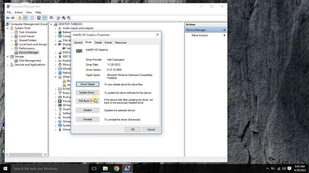Click the Disable button in Driver tab
This screenshot has height=173, width=309.
(x=87, y=110)
